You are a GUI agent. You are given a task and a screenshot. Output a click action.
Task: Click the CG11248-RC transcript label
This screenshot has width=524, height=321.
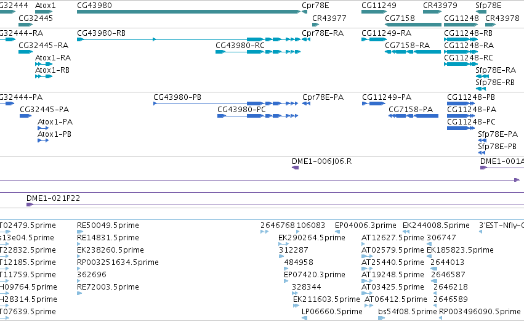[469, 58]
